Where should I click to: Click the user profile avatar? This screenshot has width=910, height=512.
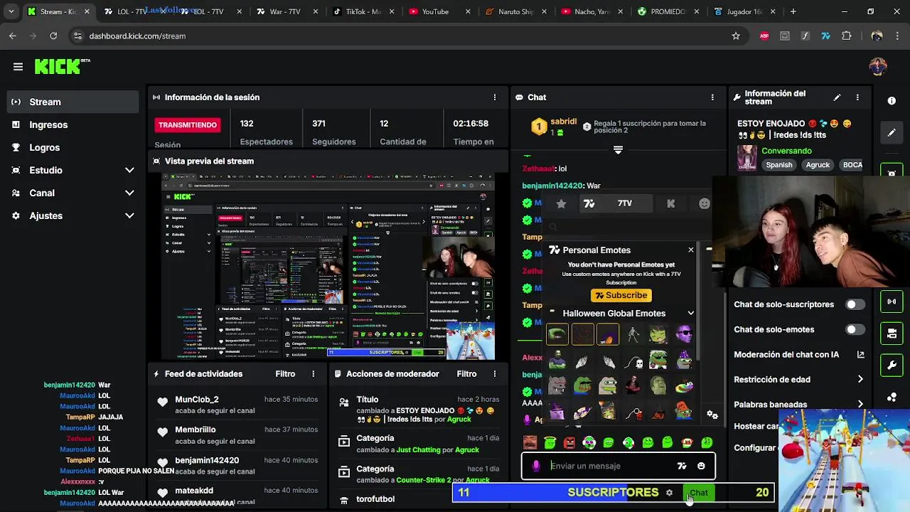click(878, 67)
